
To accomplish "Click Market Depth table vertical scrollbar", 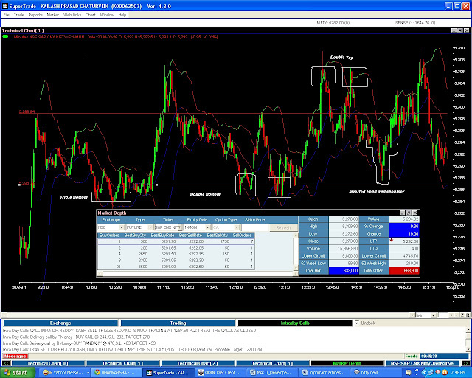I will 296,251.
